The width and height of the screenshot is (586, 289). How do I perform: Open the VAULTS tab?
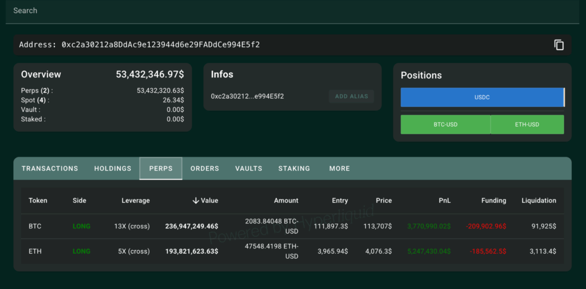point(248,168)
